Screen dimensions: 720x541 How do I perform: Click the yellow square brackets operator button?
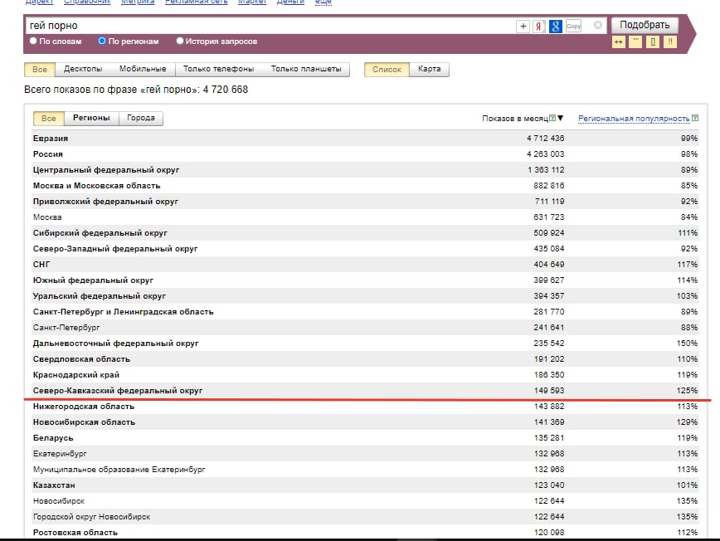[x=653, y=42]
